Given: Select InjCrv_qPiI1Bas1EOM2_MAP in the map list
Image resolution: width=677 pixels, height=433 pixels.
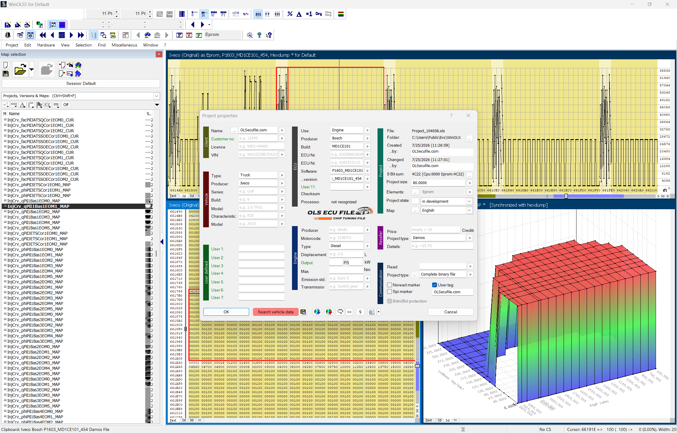Looking at the screenshot, I should tap(34, 212).
